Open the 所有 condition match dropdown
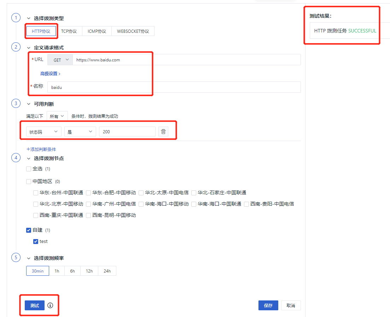390x317 pixels. coord(57,116)
